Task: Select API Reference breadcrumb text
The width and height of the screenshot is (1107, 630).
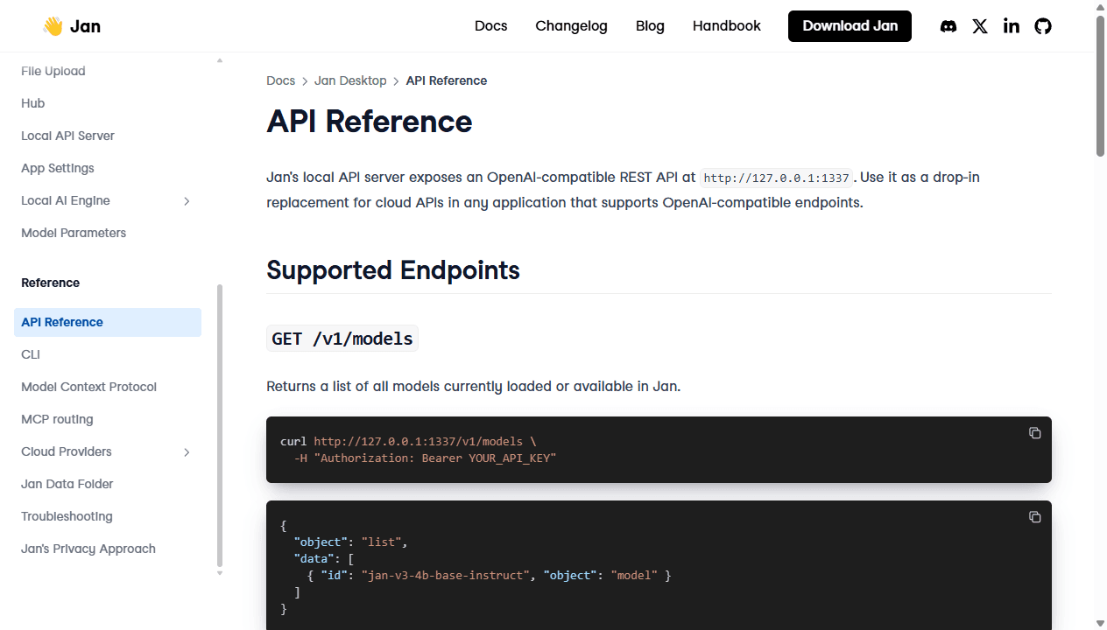Action: click(447, 80)
